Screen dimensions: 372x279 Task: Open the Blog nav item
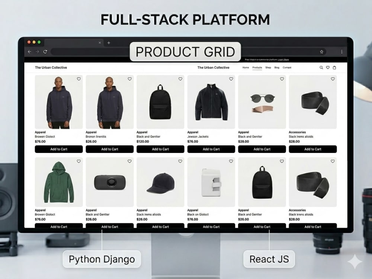(277, 68)
